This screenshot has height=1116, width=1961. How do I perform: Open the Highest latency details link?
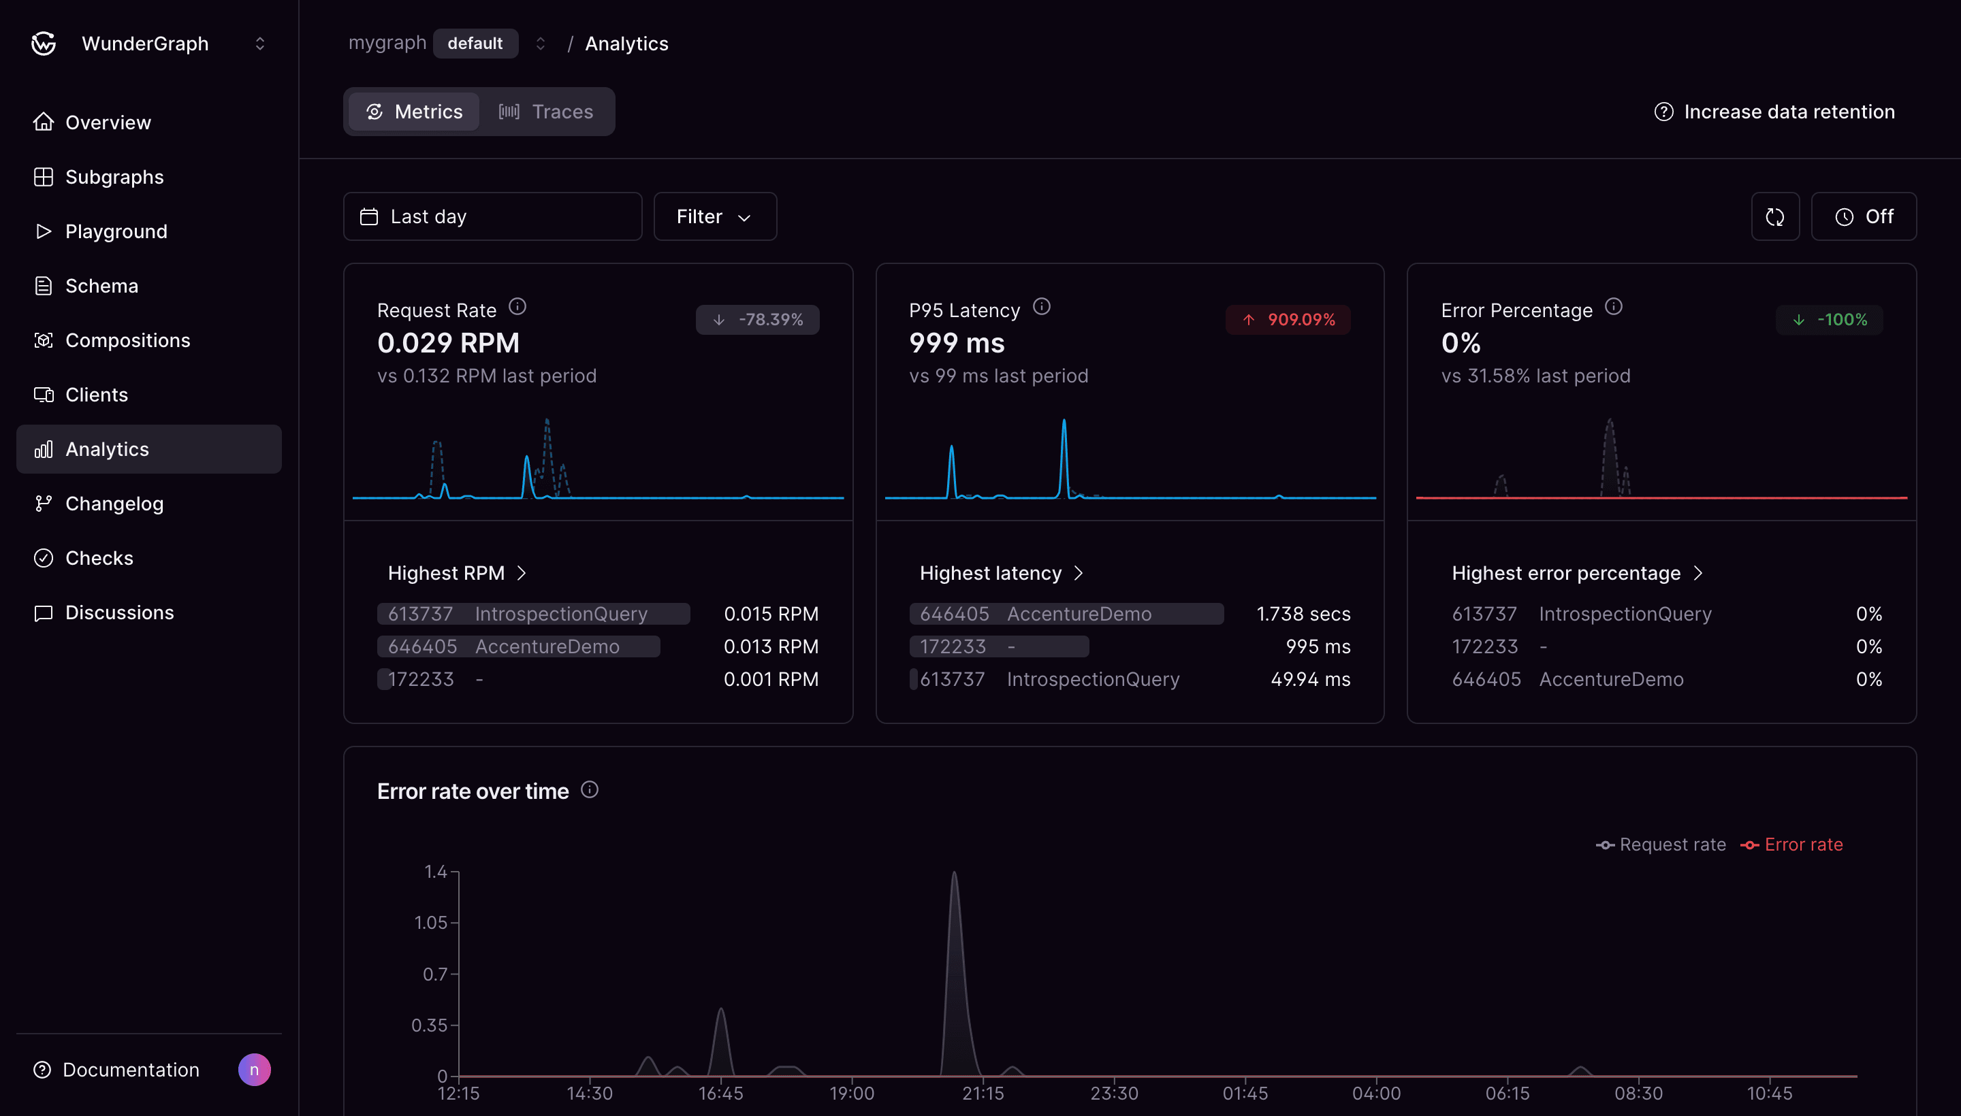click(x=1000, y=572)
